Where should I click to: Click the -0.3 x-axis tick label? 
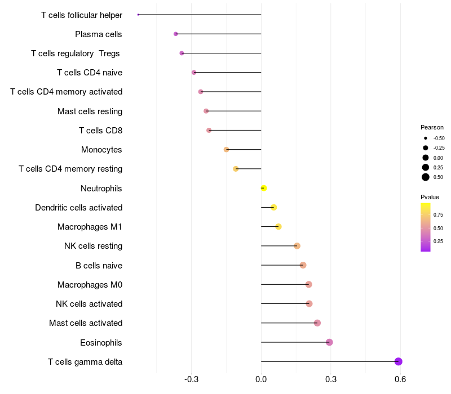pyautogui.click(x=191, y=379)
